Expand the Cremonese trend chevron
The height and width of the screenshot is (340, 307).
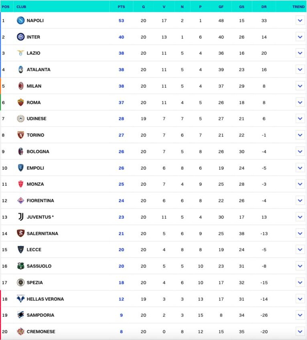coord(300,332)
